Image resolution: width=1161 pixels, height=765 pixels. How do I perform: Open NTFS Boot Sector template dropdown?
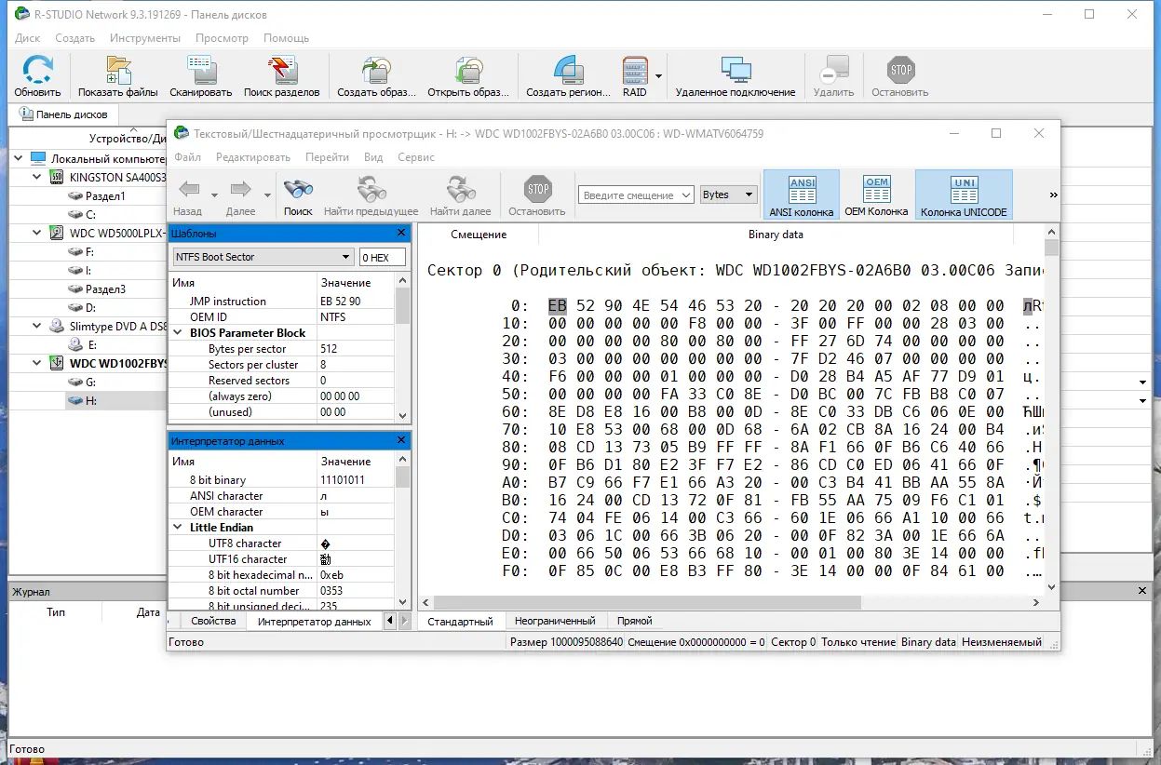coord(263,257)
